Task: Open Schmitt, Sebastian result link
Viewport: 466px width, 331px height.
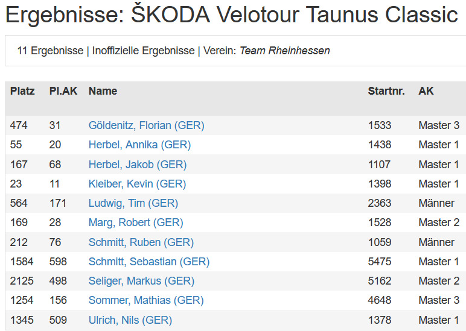Action: [149, 262]
